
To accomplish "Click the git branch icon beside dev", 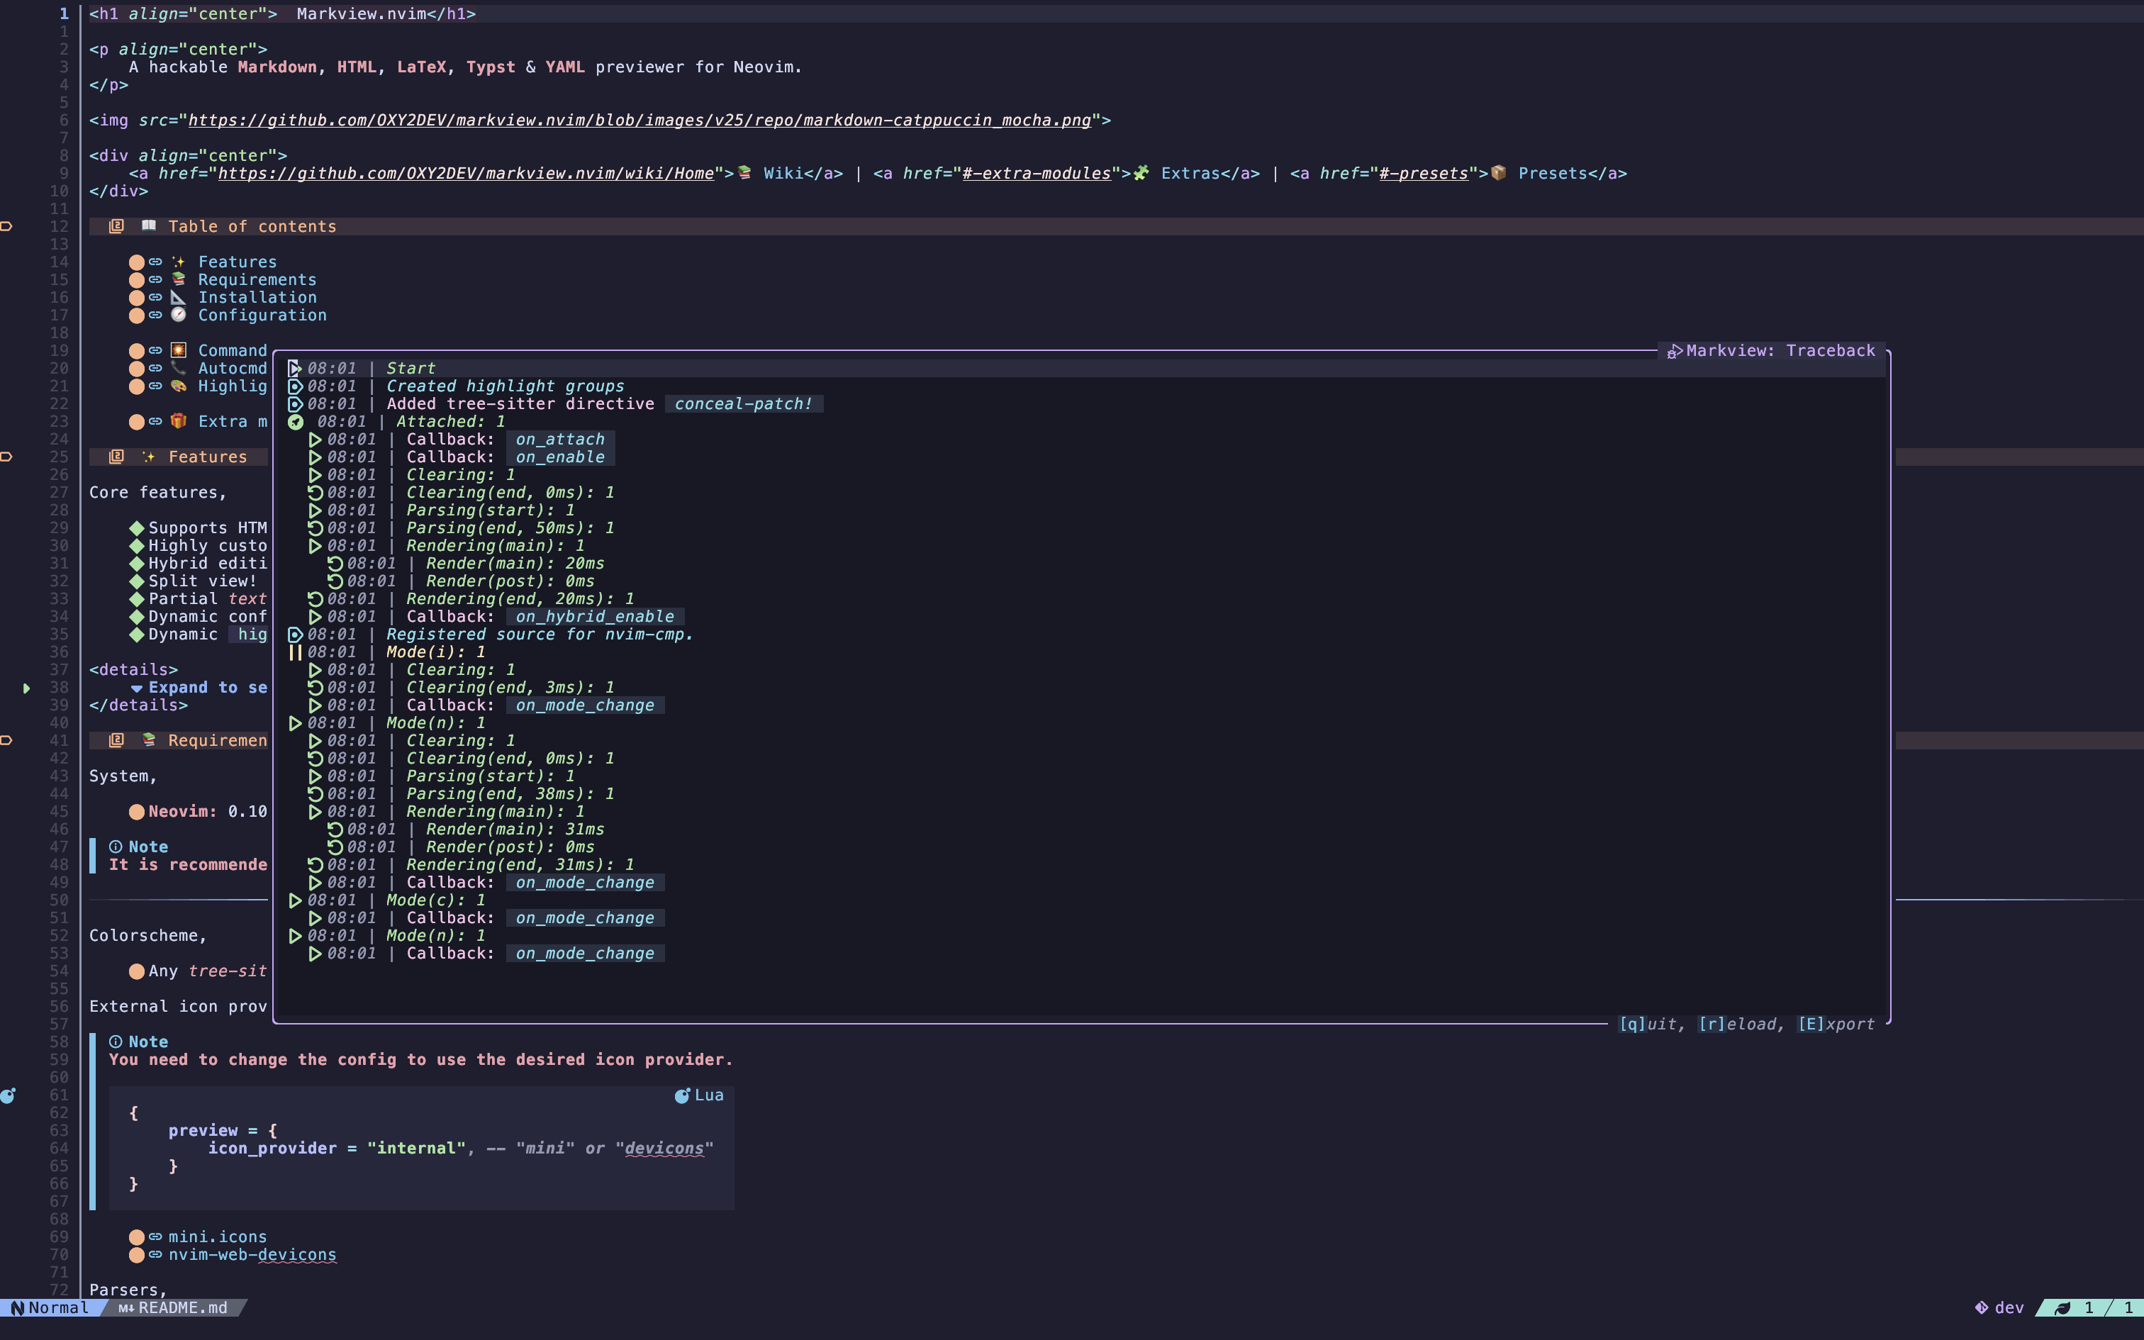I will pos(1981,1308).
